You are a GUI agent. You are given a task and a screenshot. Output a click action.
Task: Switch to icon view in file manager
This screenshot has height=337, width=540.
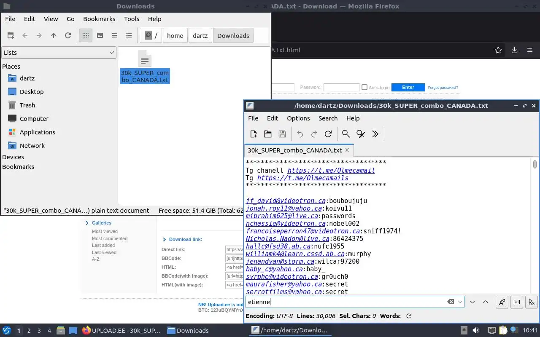click(86, 36)
